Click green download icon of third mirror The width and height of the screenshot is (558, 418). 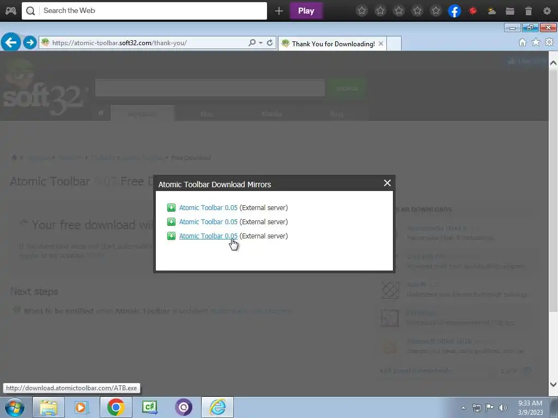pos(171,236)
